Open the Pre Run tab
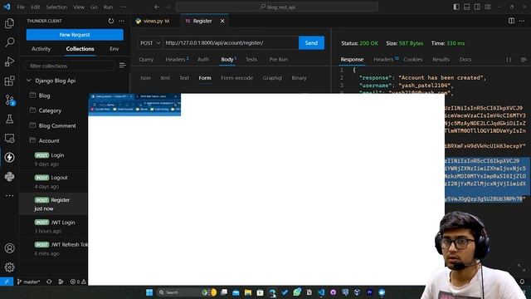 point(279,59)
